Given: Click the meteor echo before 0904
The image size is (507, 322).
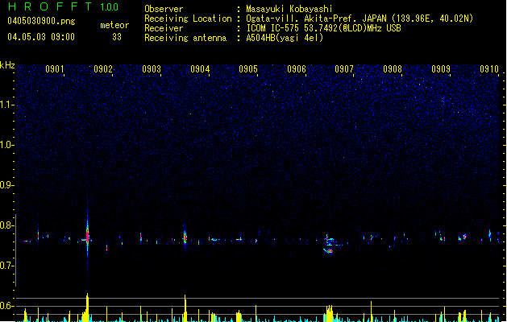Looking at the screenshot, I should click(x=185, y=237).
